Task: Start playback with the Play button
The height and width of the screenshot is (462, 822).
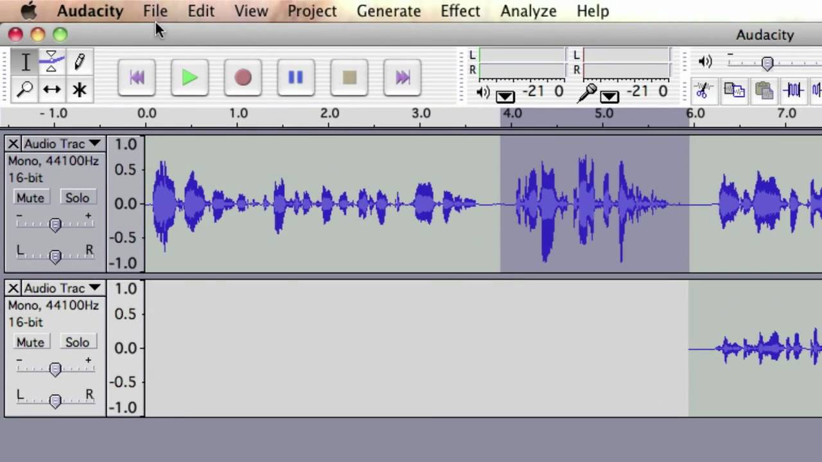Action: coord(190,78)
